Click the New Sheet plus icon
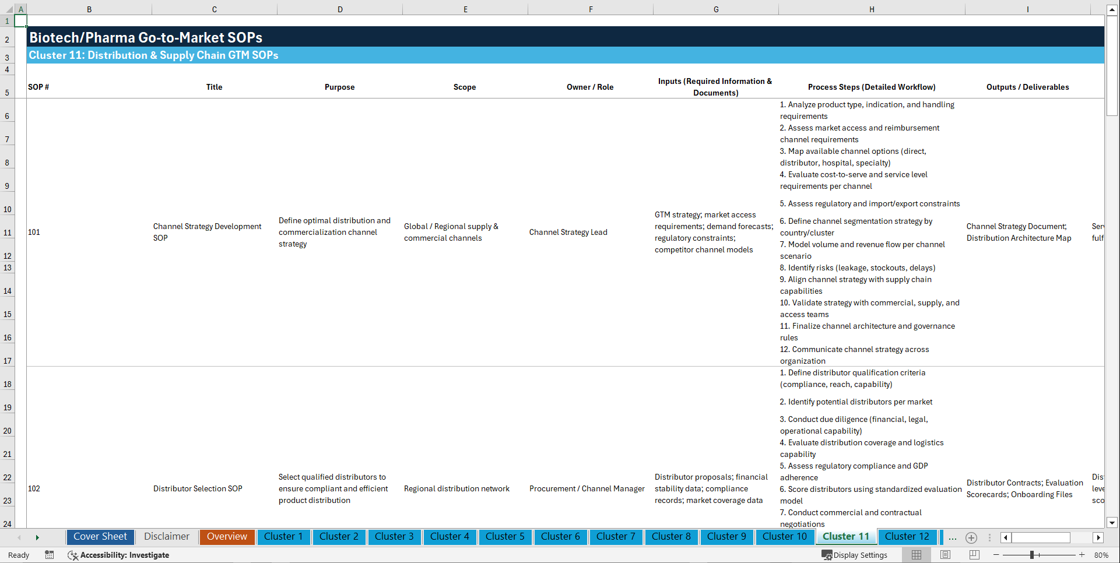1120x563 pixels. click(971, 538)
